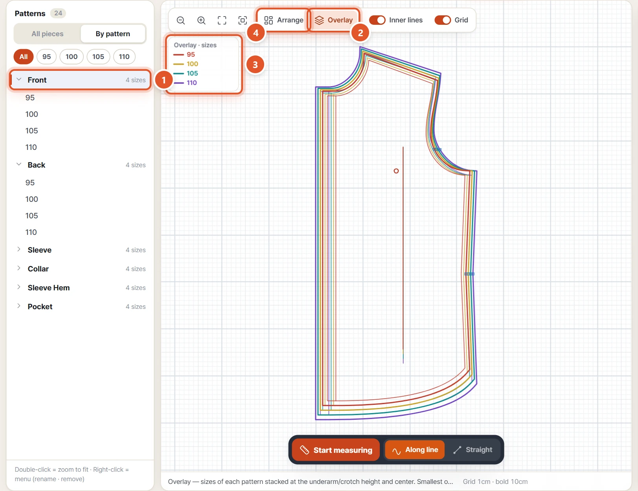The width and height of the screenshot is (638, 491).
Task: Collapse the Front pattern group
Action: click(19, 79)
